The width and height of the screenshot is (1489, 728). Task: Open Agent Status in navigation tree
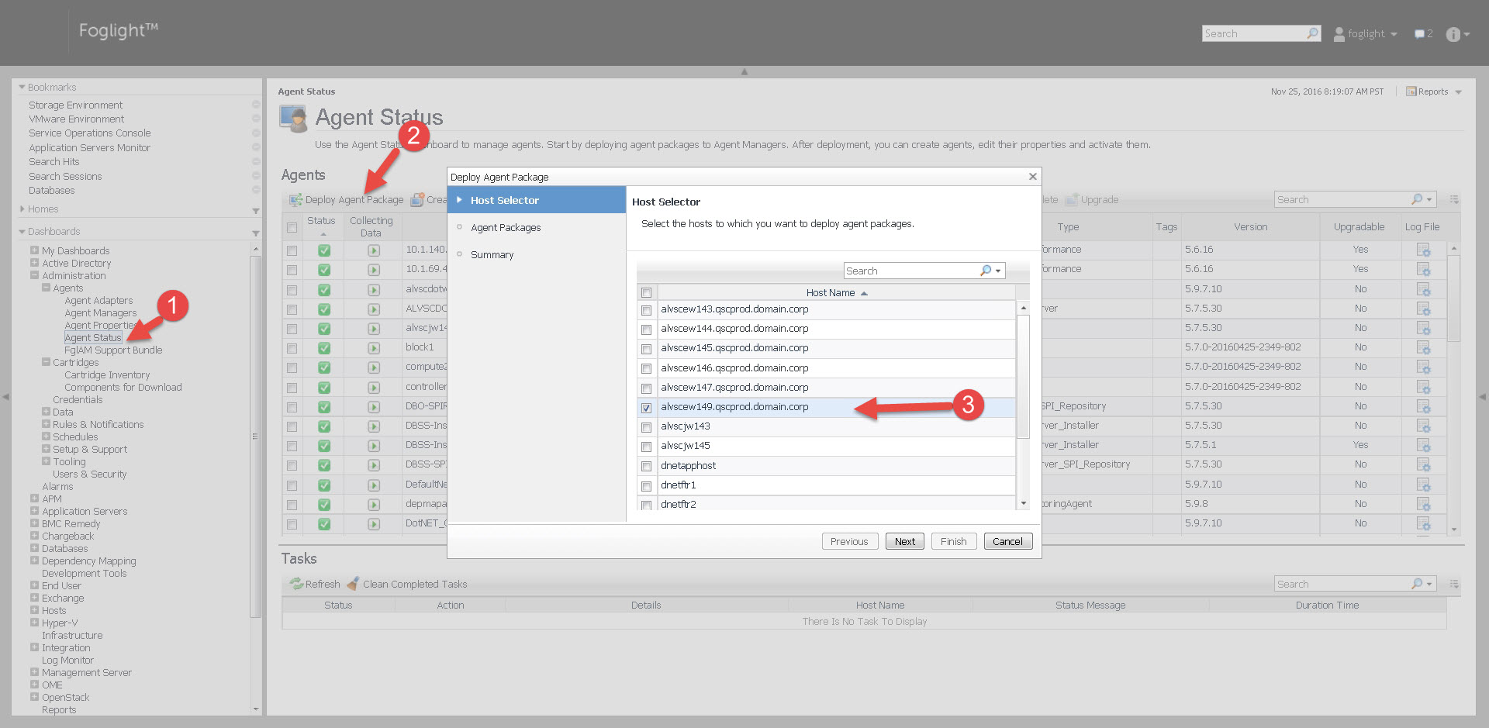click(93, 338)
